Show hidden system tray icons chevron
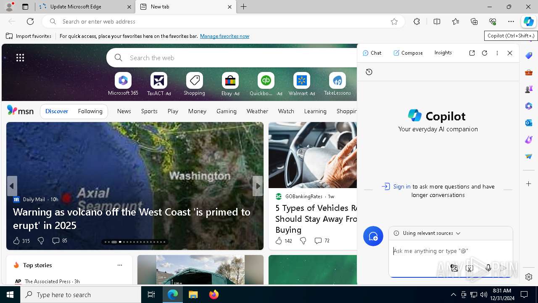Screen dimensions: 538x303 pyautogui.click(x=453, y=295)
